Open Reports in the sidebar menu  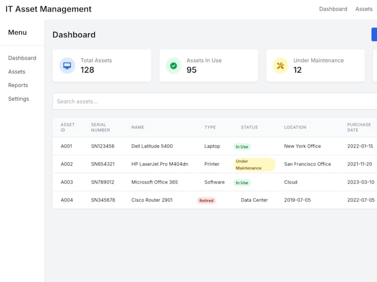click(18, 85)
